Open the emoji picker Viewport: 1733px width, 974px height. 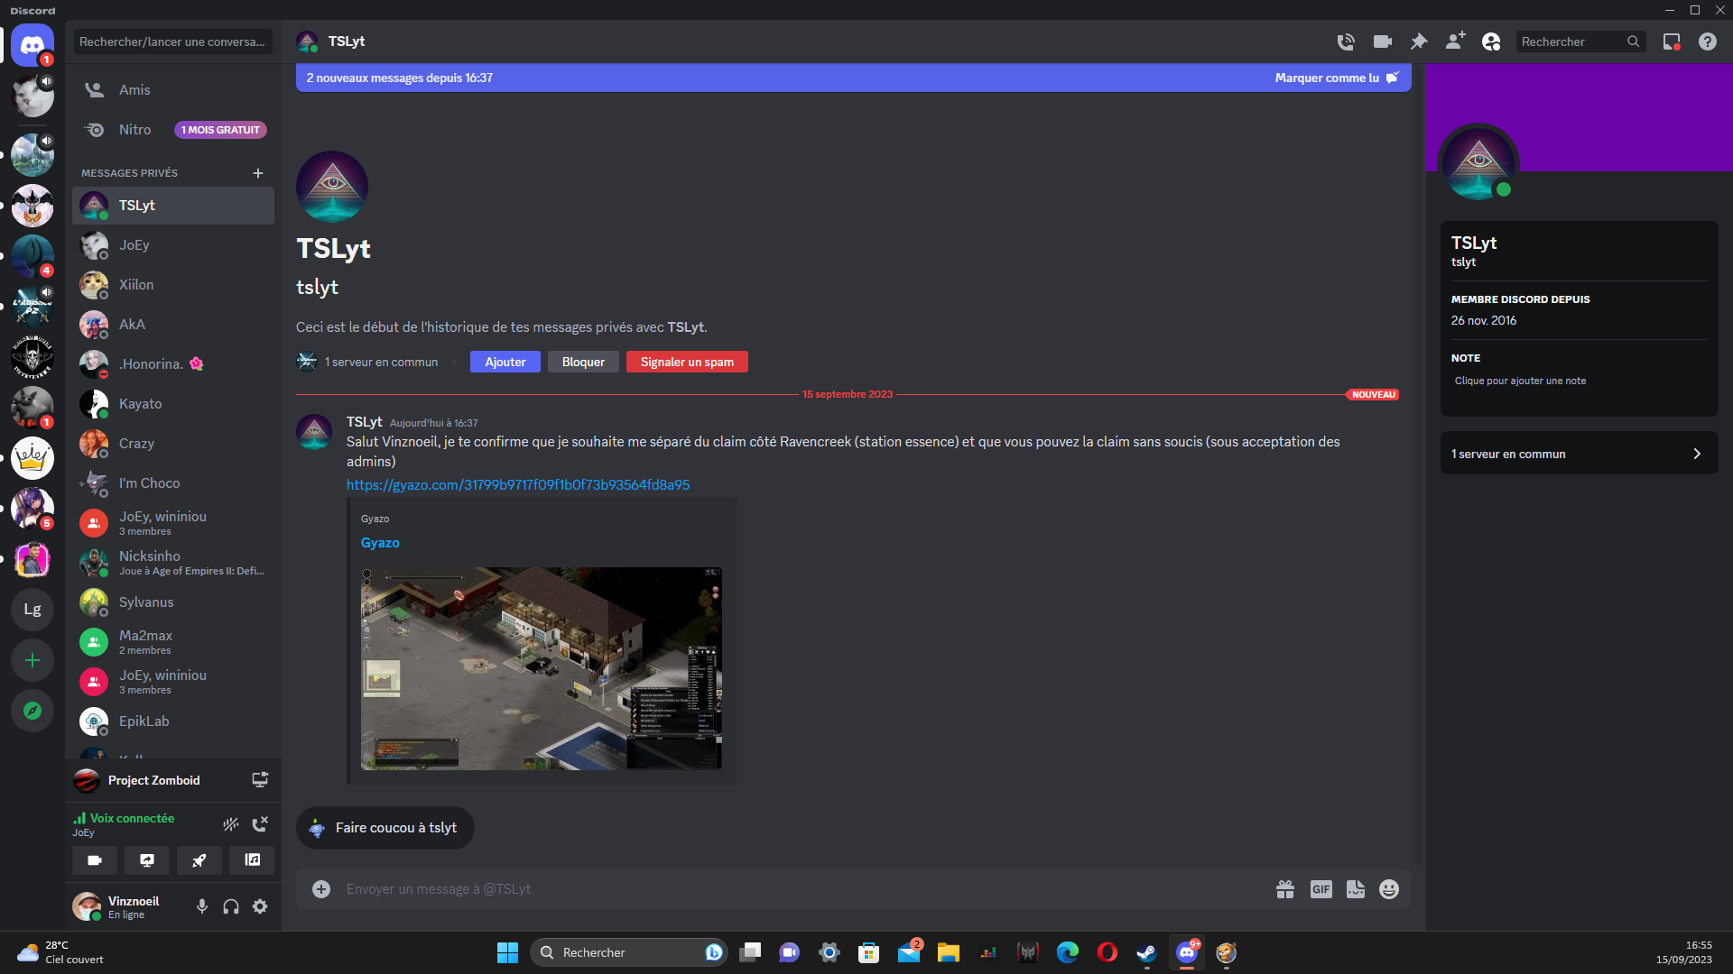point(1389,889)
